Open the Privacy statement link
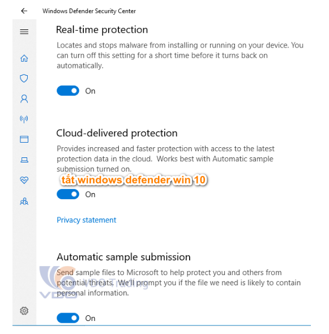The width and height of the screenshot is (329, 334). (86, 220)
